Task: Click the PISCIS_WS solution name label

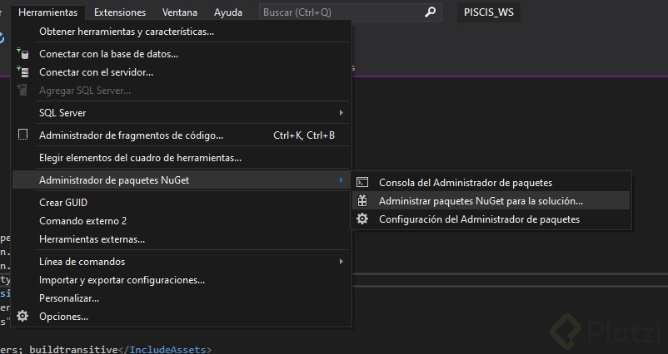Action: pyautogui.click(x=489, y=12)
